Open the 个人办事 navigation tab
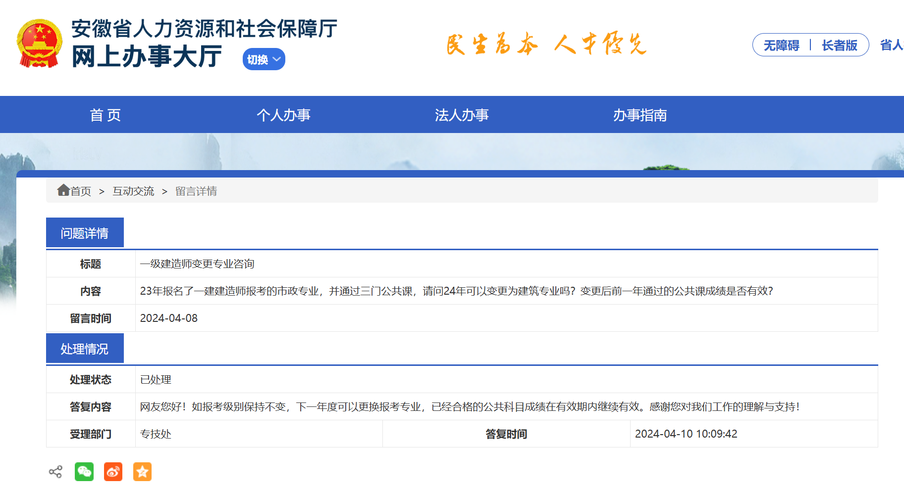Image resolution: width=904 pixels, height=490 pixels. coord(283,115)
